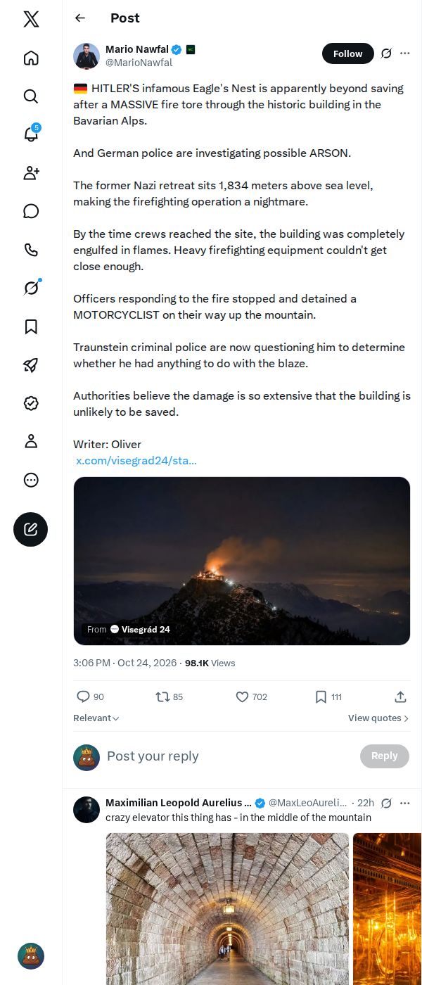
Task: Click the Post your reply field
Action: click(229, 756)
